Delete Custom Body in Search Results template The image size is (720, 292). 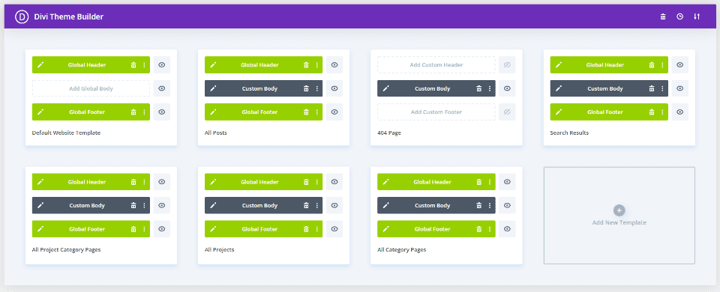(651, 88)
